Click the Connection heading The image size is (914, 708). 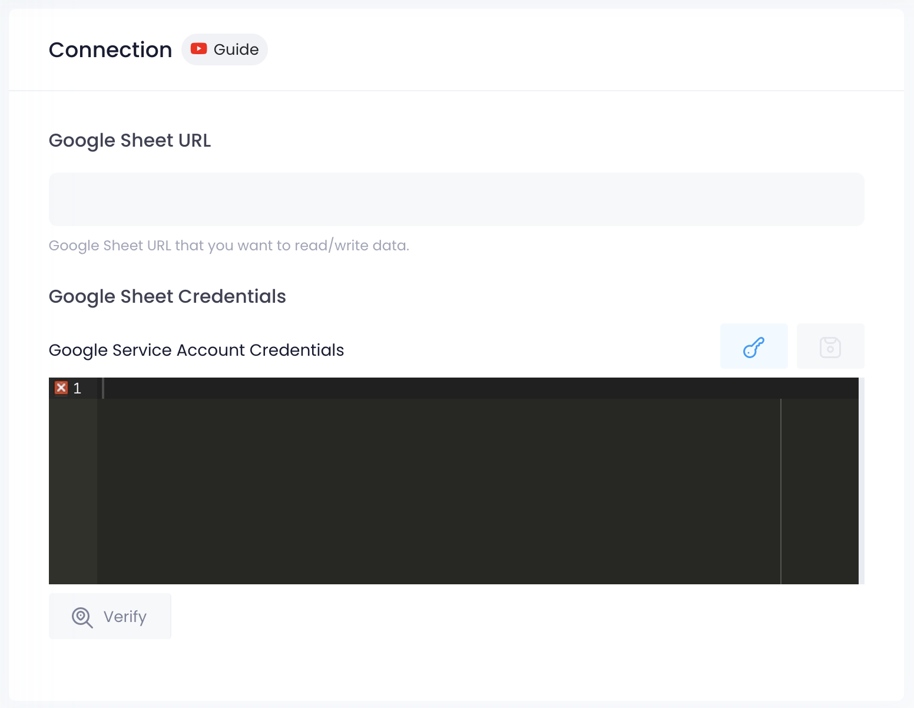click(x=110, y=50)
